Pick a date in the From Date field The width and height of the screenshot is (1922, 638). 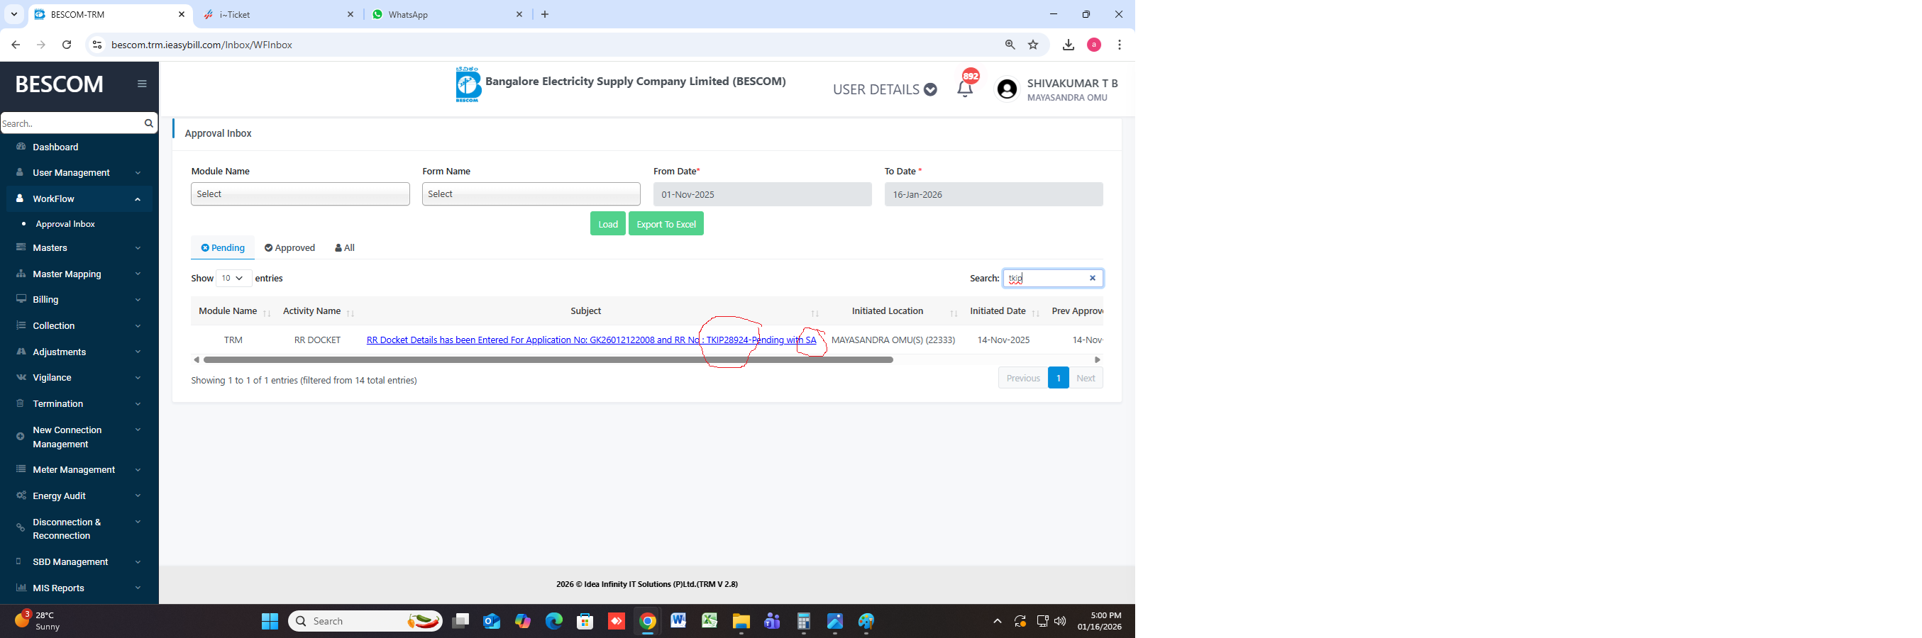(763, 194)
